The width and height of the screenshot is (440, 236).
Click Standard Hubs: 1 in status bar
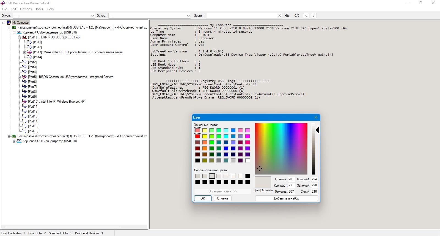60,233
